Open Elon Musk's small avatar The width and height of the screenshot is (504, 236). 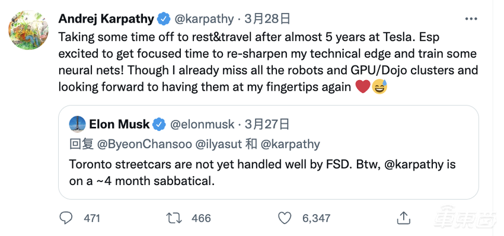(78, 125)
